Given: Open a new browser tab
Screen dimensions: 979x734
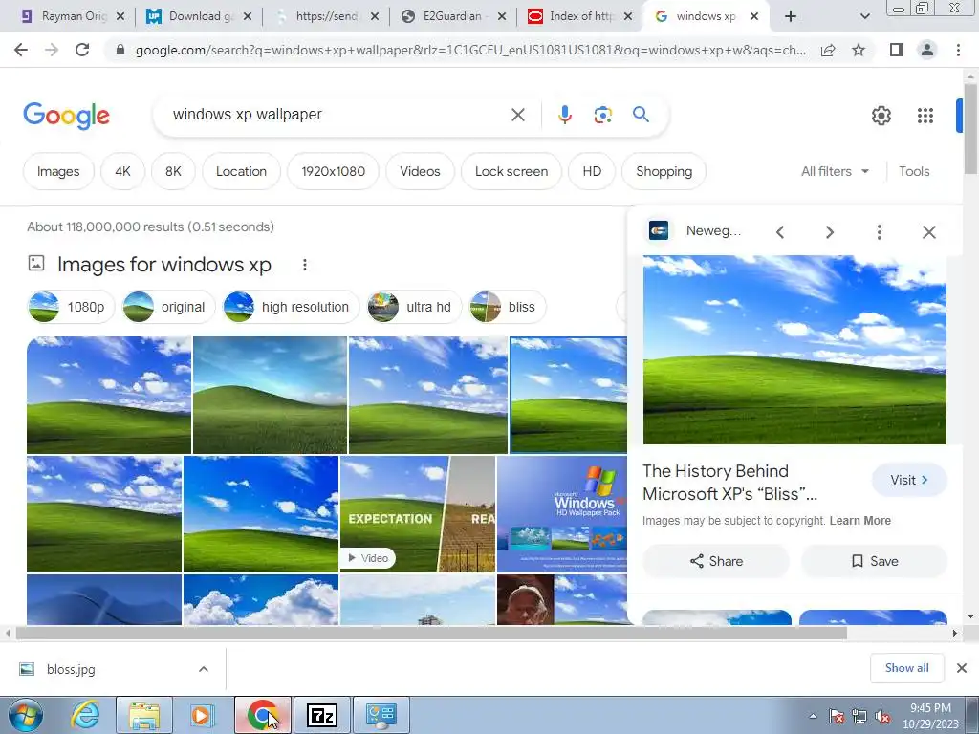Looking at the screenshot, I should pyautogui.click(x=791, y=16).
